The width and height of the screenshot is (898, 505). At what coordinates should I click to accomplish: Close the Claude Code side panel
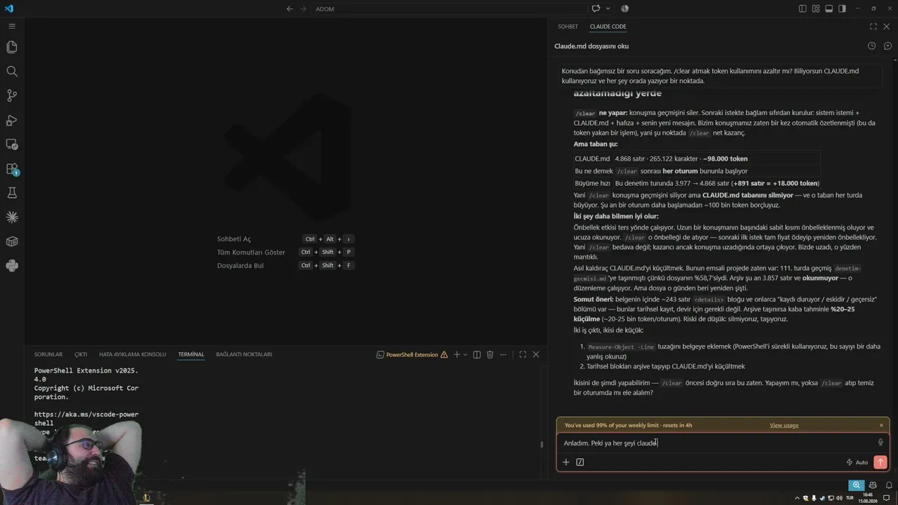click(x=887, y=27)
